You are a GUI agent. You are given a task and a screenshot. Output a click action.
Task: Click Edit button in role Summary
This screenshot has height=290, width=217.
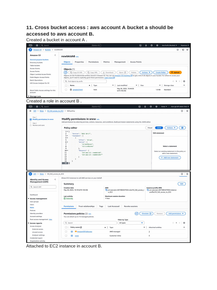click(182, 184)
